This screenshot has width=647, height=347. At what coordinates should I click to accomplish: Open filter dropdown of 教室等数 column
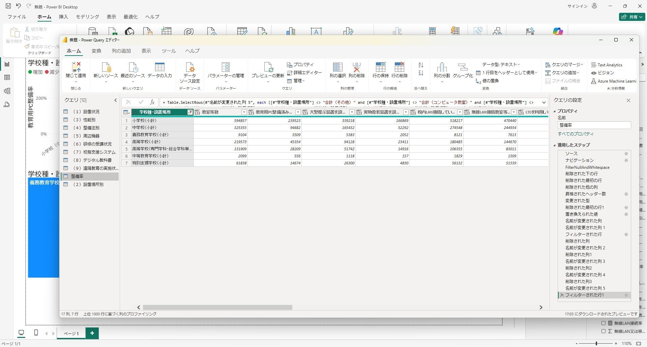click(x=244, y=112)
